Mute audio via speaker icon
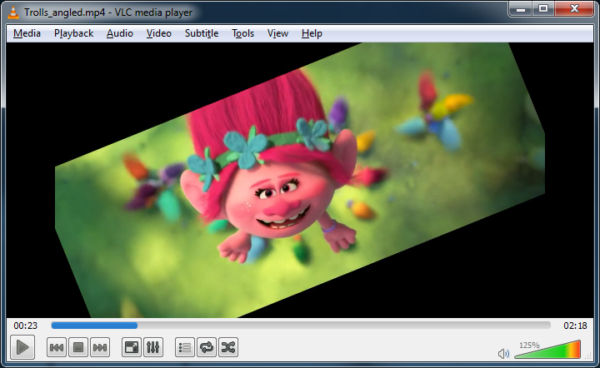Viewport: 600px width, 368px height. click(x=503, y=354)
